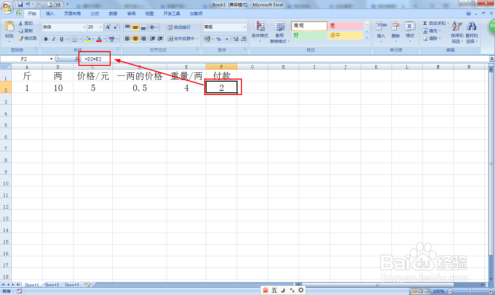Switch to the Page Layout (页面布局) ribbon tab
The image size is (495, 295).
click(72, 14)
